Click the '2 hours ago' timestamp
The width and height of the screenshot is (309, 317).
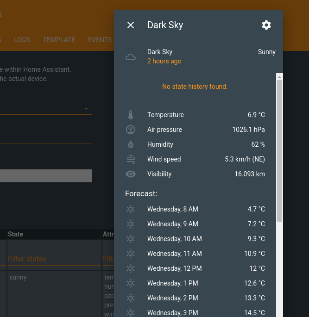164,61
